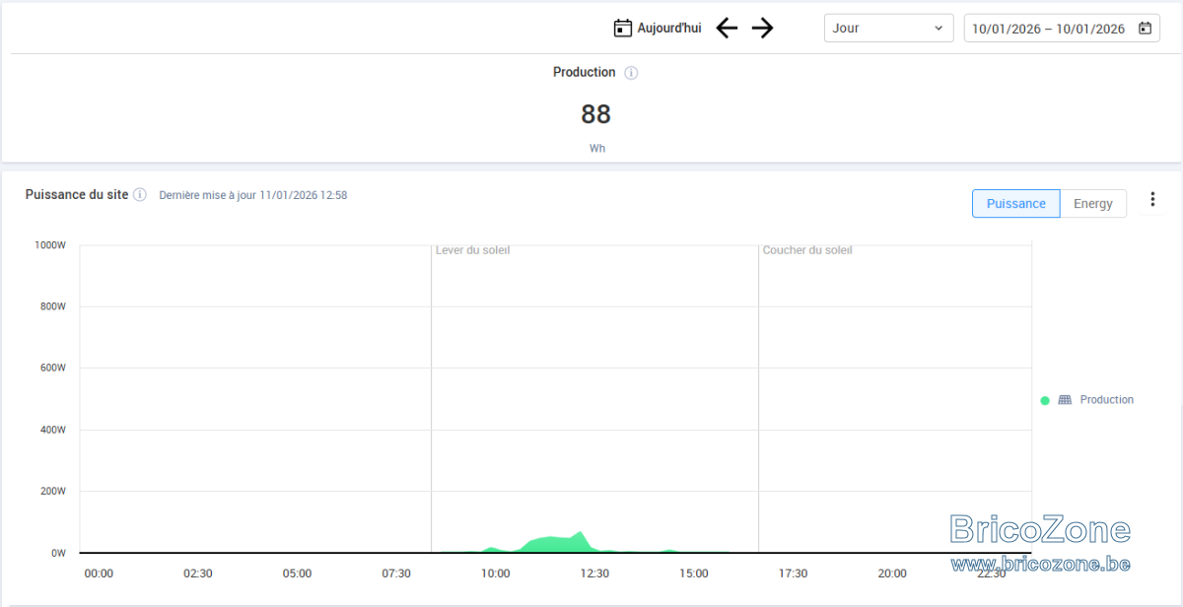Click the solar panel icon in the legend
Image resolution: width=1183 pixels, height=607 pixels.
coord(1065,400)
